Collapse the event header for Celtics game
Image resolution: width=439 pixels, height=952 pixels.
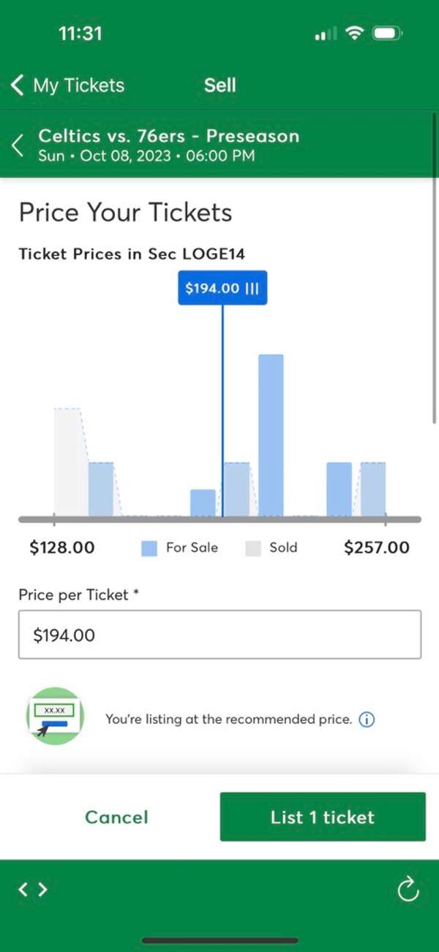click(x=18, y=145)
